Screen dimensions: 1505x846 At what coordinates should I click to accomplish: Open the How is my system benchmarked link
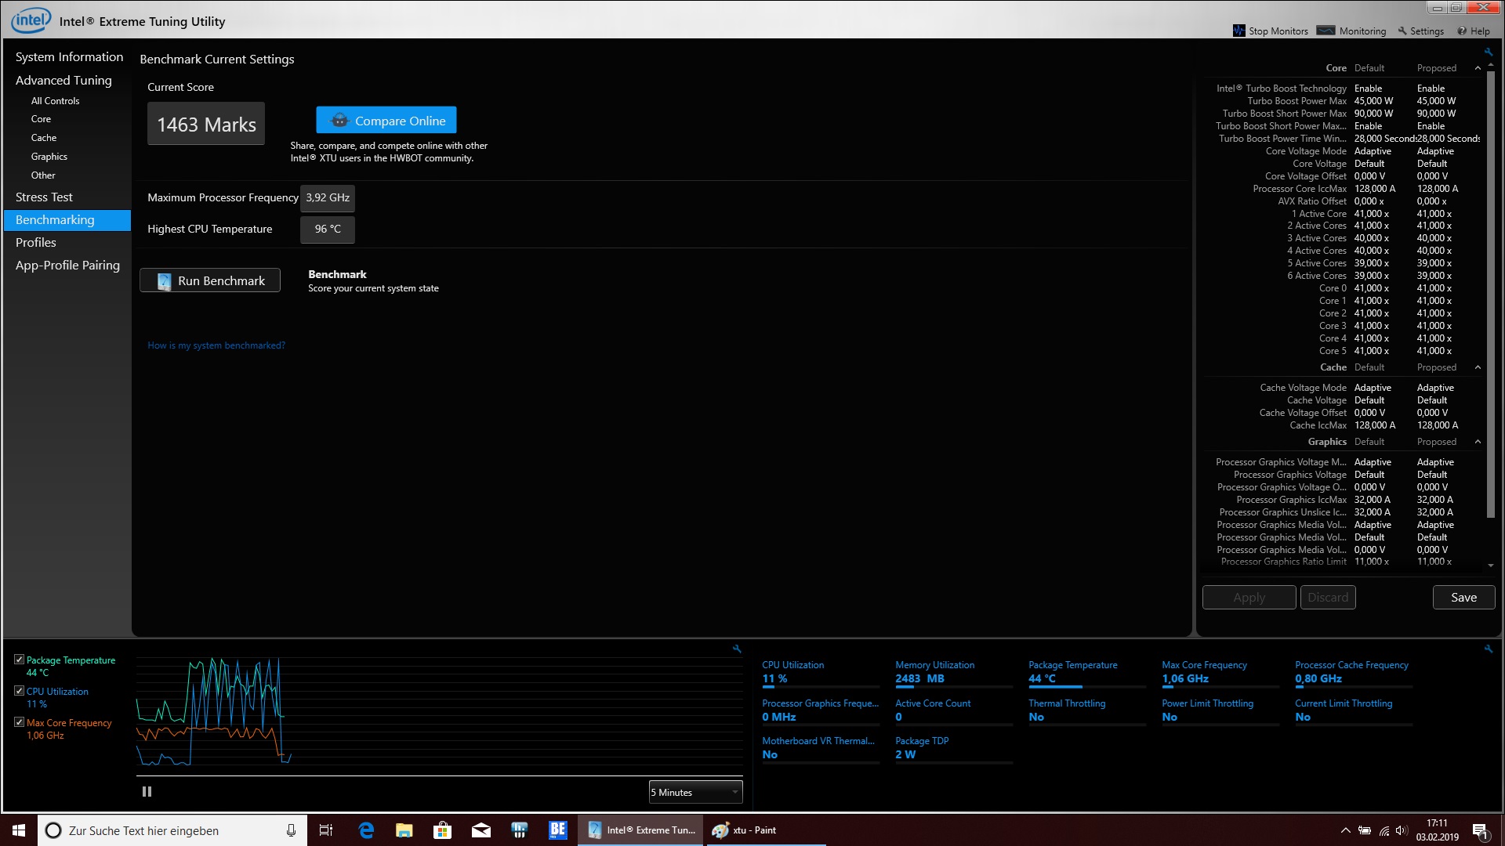tap(216, 345)
